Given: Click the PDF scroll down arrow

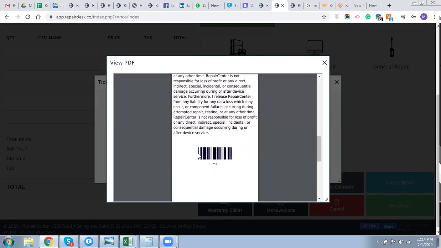Looking at the screenshot, I should click(319, 199).
